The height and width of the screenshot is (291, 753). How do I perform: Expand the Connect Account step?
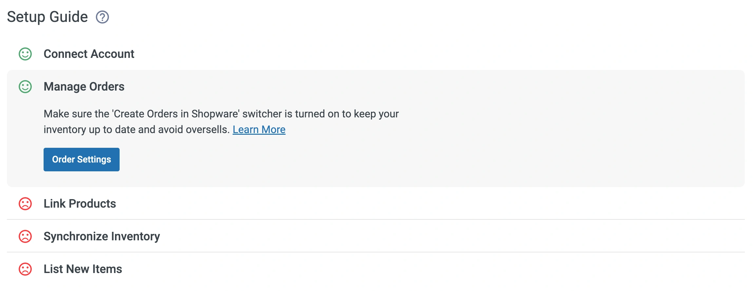point(89,54)
